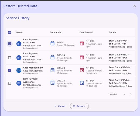Click the CM avatar for Case Management
The image size is (140, 116).
coord(19,70)
